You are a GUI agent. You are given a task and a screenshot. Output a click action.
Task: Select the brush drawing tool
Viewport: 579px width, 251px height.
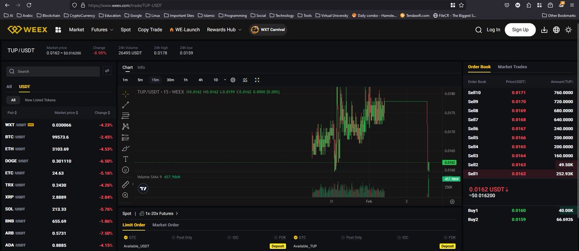pyautogui.click(x=125, y=148)
